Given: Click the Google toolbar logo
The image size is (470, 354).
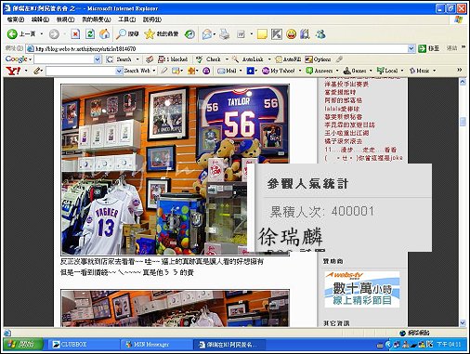Looking at the screenshot, I should [x=16, y=59].
